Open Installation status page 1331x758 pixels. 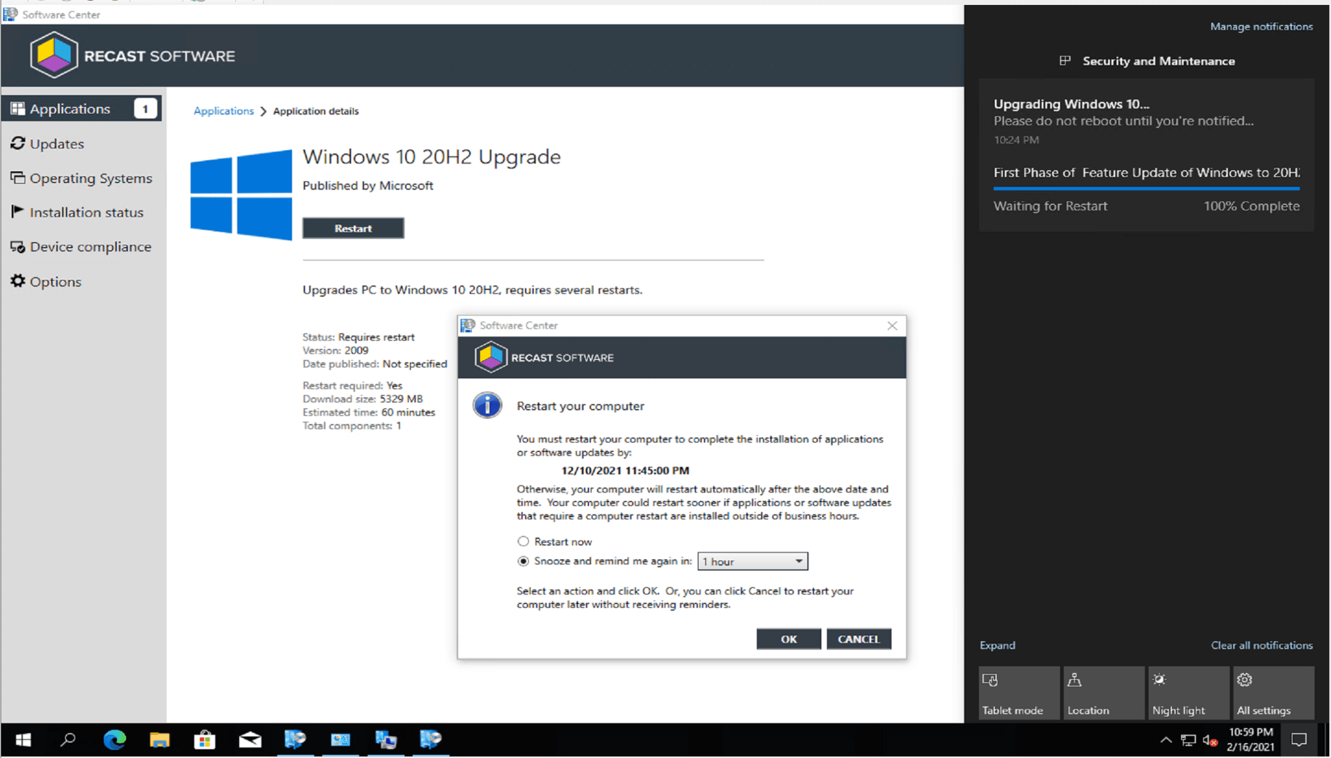(86, 212)
